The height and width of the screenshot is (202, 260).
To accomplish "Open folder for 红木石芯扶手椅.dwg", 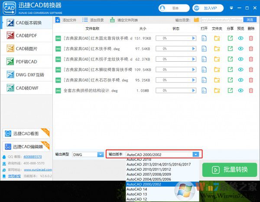I will click(217, 80).
